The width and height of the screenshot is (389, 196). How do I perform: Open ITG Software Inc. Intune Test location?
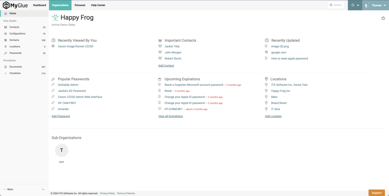tap(289, 85)
